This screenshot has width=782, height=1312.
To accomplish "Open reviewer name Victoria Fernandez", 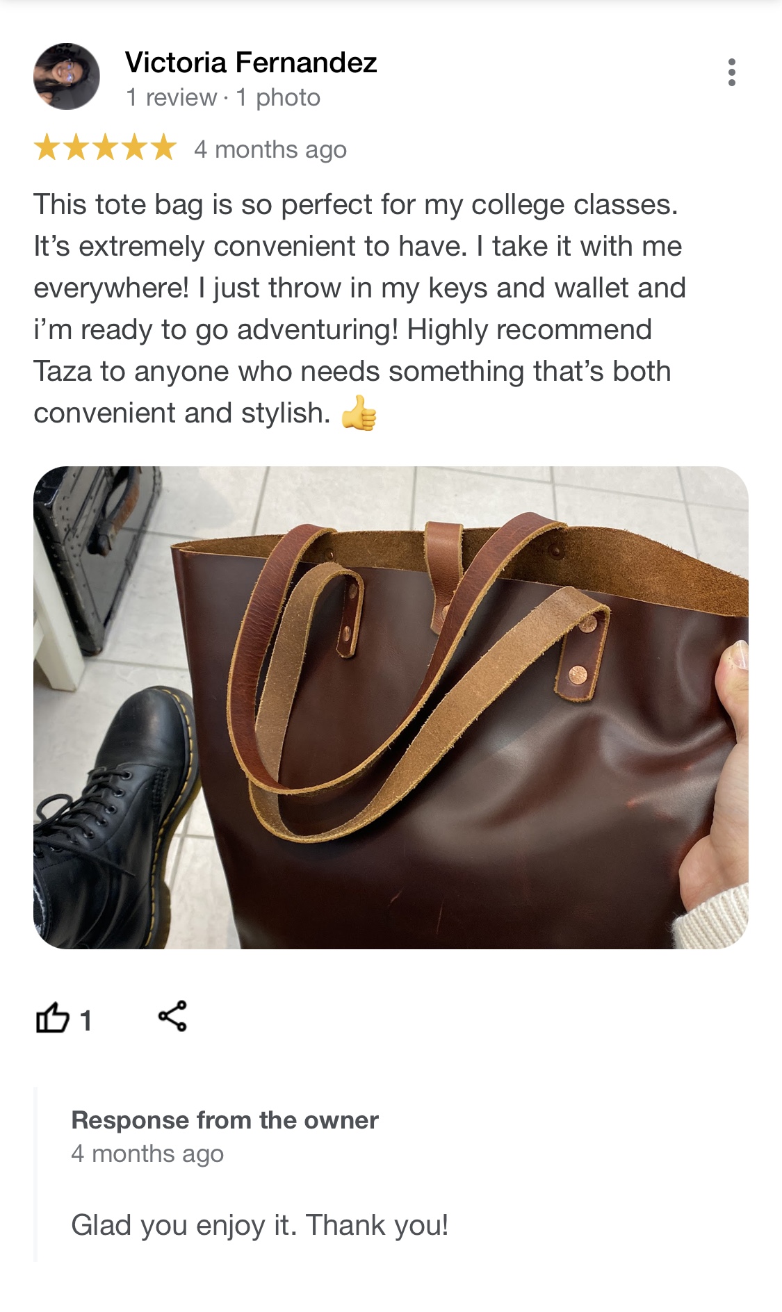I will [251, 63].
